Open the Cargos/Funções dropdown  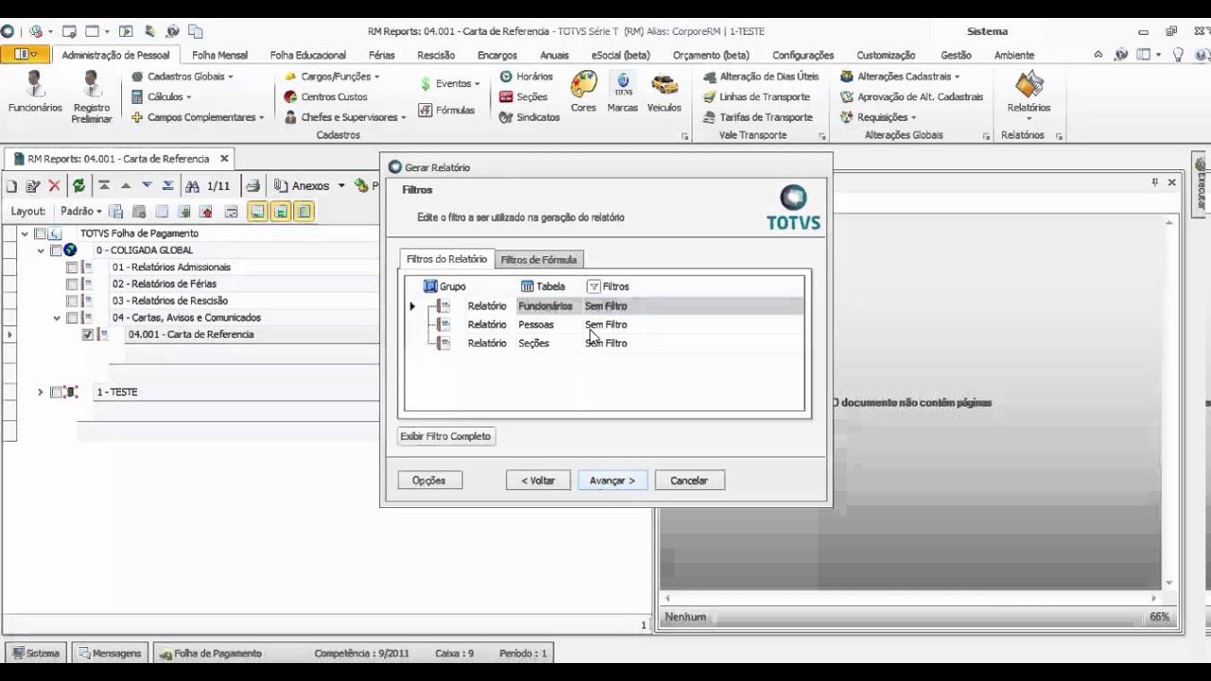coord(332,77)
